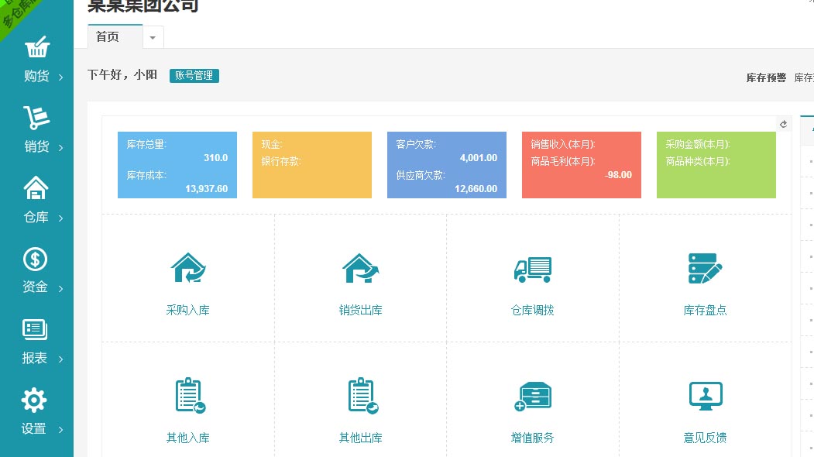
Task: Click the 库存盘点 server pencil icon
Action: 705,268
